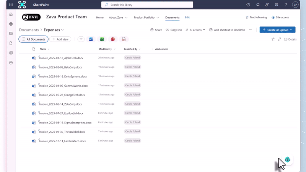306x172 pixels.
Task: Filter by Excel files icon
Action: click(x=102, y=39)
